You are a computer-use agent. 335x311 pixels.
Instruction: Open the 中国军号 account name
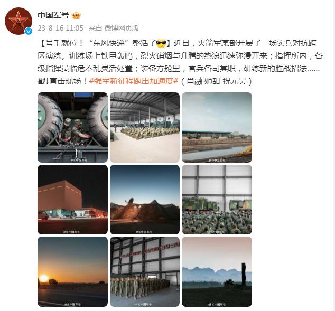coord(53,15)
